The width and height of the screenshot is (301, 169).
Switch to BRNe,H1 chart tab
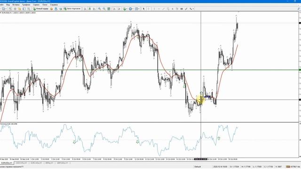(x=49, y=163)
